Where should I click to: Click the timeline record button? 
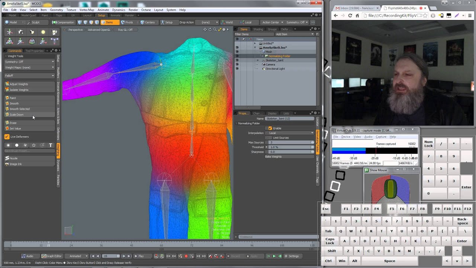point(186,256)
